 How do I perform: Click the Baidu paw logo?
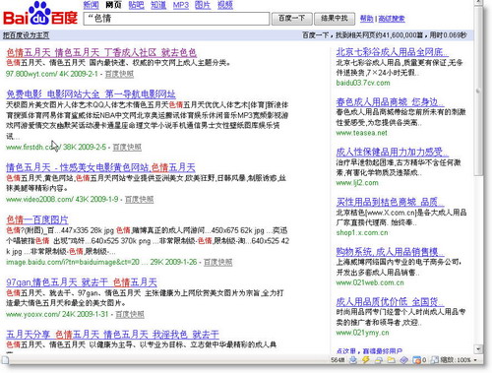(x=40, y=13)
